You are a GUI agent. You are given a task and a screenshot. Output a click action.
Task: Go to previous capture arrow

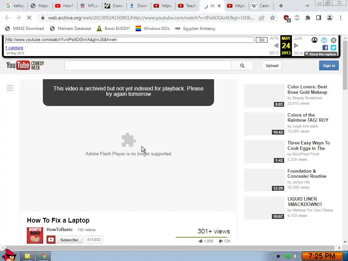(x=276, y=46)
